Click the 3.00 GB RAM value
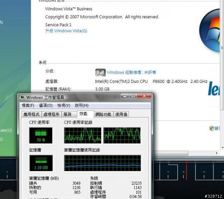Viewport: 224px width, 199px height. [x=102, y=89]
